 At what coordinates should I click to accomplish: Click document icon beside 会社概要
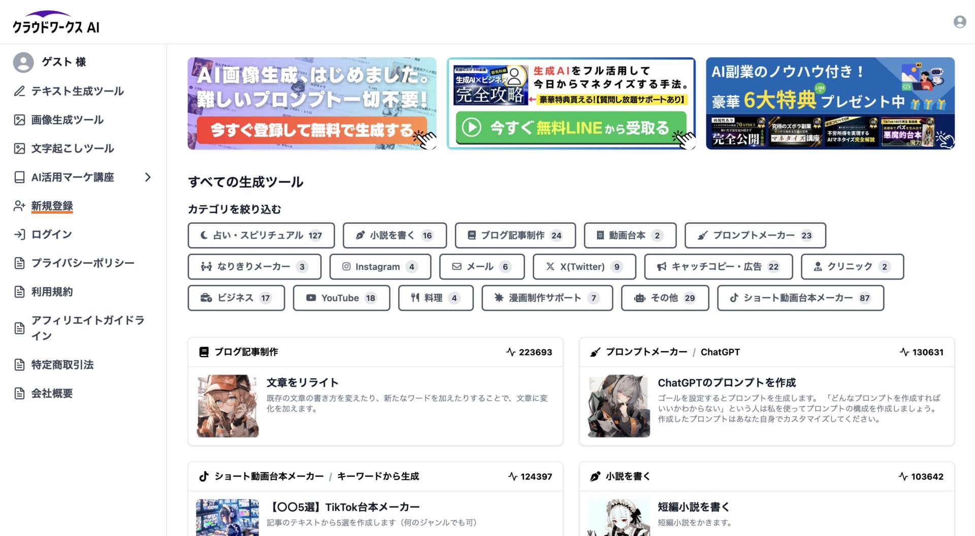coord(19,393)
